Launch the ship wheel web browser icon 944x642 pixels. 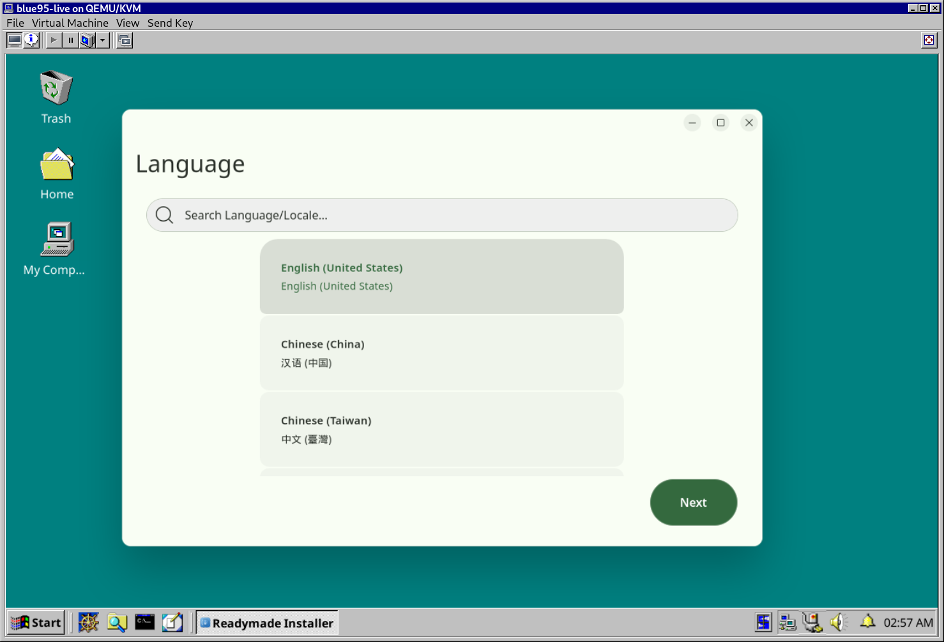[89, 622]
